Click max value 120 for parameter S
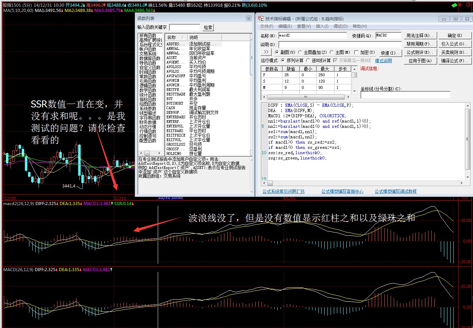The image size is (473, 328). [x=325, y=81]
